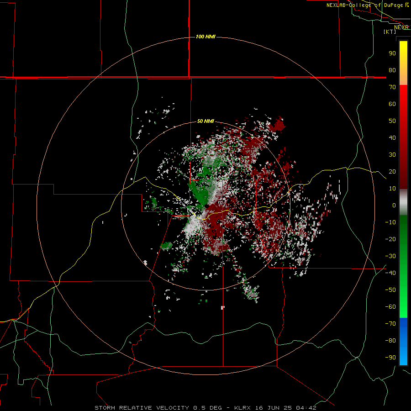Click the 40 value on the color scale
The height and width of the screenshot is (411, 411).
(x=392, y=137)
